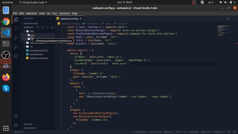Open the Explorer view in activity bar
The height and width of the screenshot is (134, 238).
[x=16, y=20]
